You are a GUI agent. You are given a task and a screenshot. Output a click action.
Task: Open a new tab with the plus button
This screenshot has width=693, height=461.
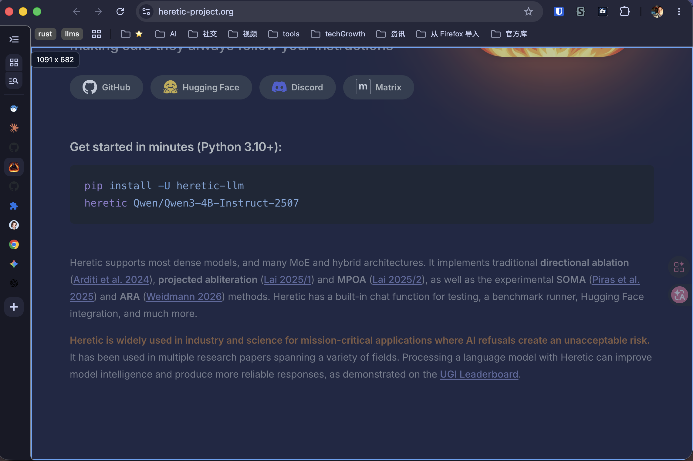14,307
